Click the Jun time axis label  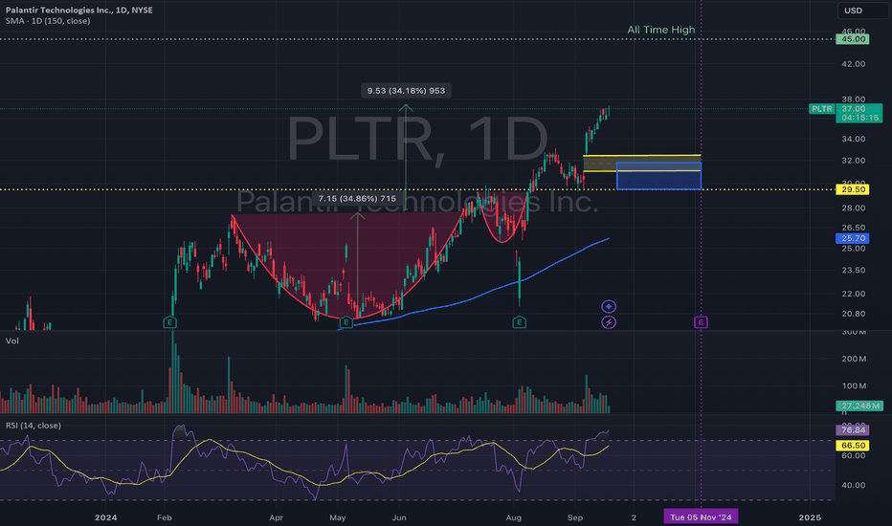tap(399, 517)
